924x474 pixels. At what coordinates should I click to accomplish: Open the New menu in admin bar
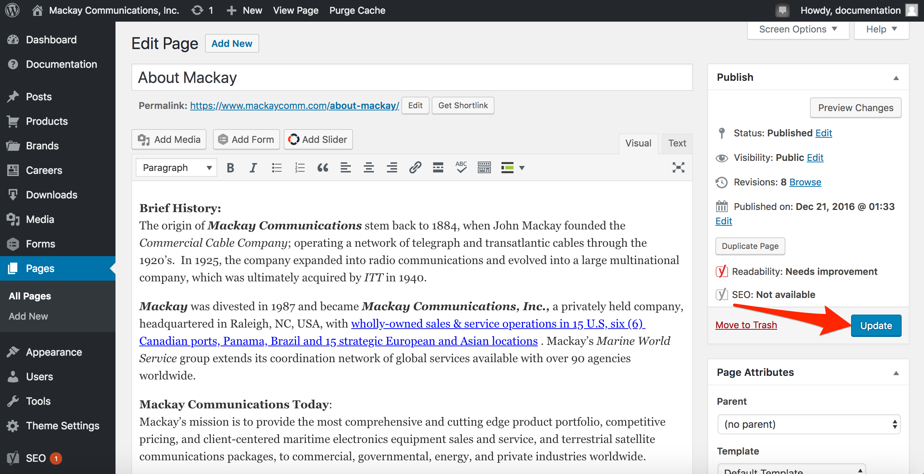click(x=244, y=10)
